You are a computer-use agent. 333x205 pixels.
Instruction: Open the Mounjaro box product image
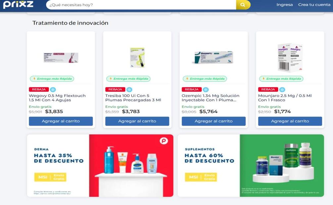tap(290, 58)
